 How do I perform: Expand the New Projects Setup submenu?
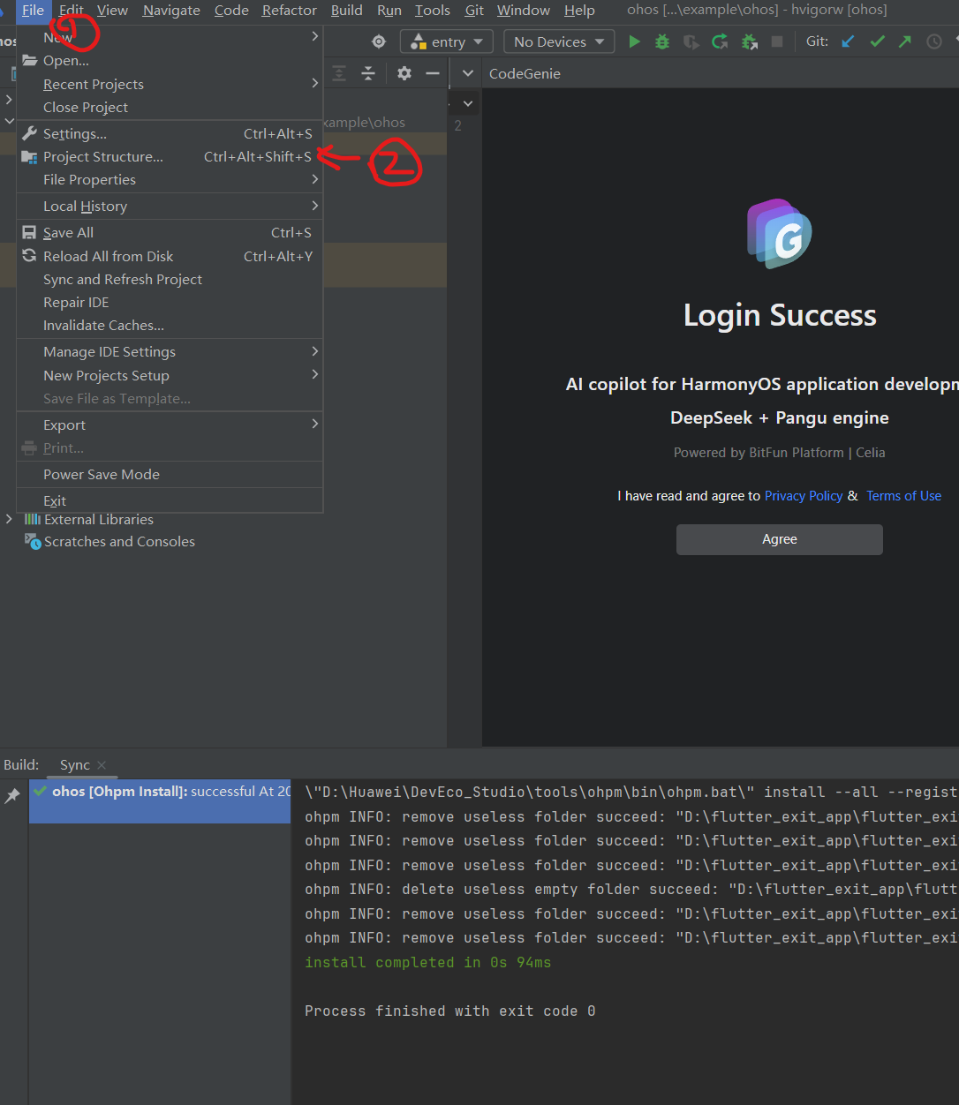pos(315,374)
